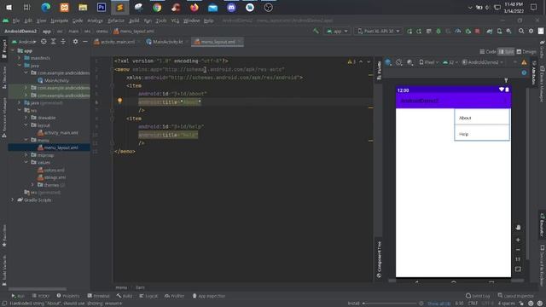Viewport: 546px width, 307px height.
Task: Open Firefox from the Windows taskbar
Action: coord(195,8)
